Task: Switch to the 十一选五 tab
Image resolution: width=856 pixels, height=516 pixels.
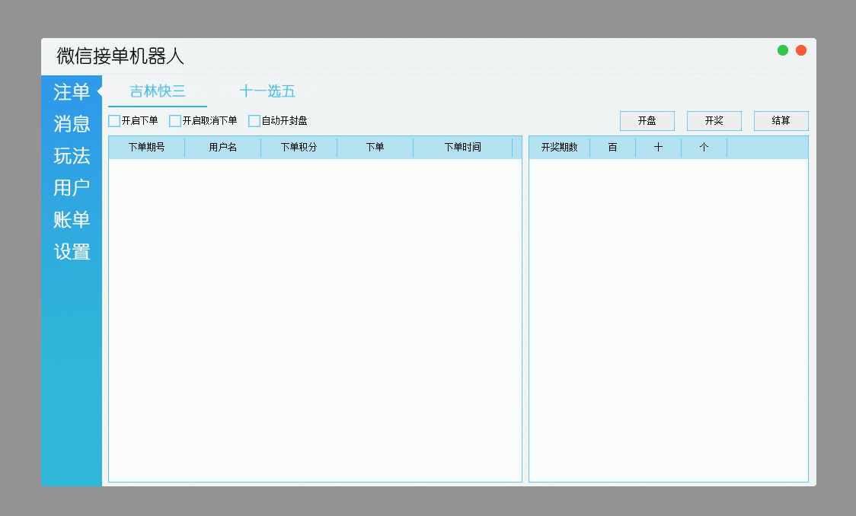Action: click(x=267, y=91)
